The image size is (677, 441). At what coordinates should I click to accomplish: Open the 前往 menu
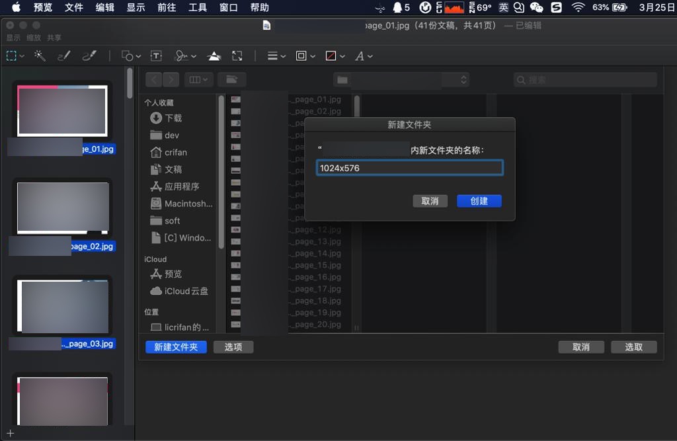click(167, 7)
